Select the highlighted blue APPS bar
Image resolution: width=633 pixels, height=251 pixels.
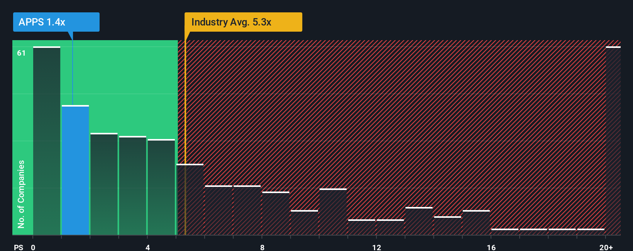(x=75, y=170)
